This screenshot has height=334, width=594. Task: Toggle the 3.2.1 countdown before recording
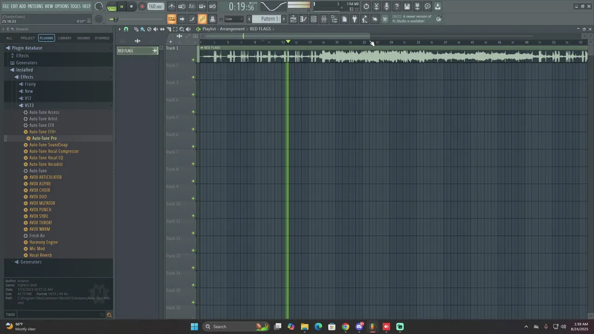192,6
